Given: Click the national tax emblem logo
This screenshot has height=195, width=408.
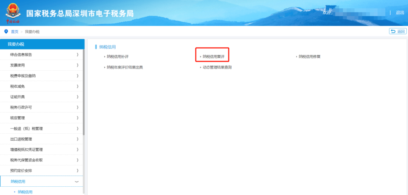Looking at the screenshot, I should (x=12, y=13).
